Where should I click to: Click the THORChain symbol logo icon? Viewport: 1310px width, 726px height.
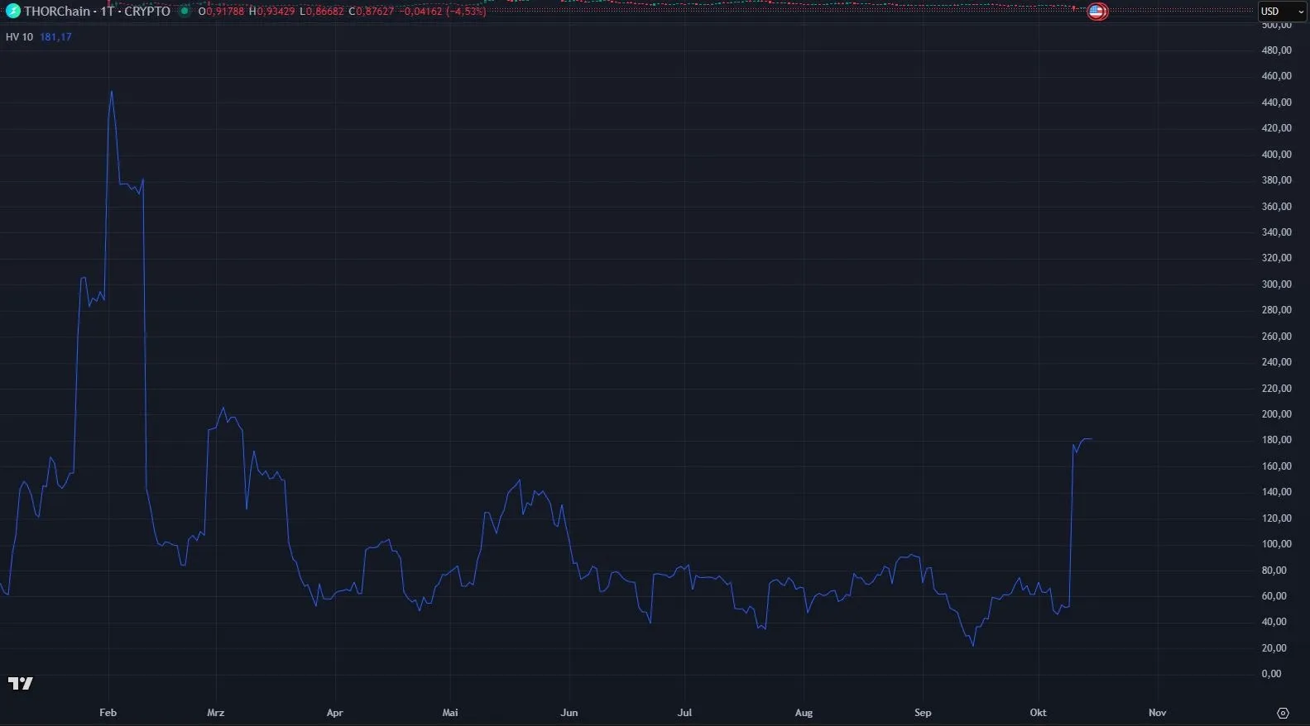12,12
